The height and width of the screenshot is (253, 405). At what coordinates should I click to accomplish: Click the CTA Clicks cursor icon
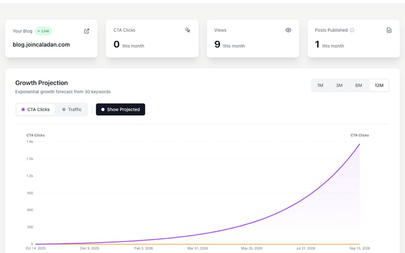[x=187, y=30]
